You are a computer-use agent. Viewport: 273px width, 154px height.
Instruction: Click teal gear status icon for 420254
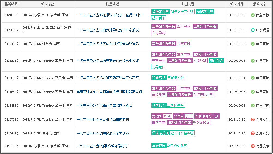pos(253,30)
